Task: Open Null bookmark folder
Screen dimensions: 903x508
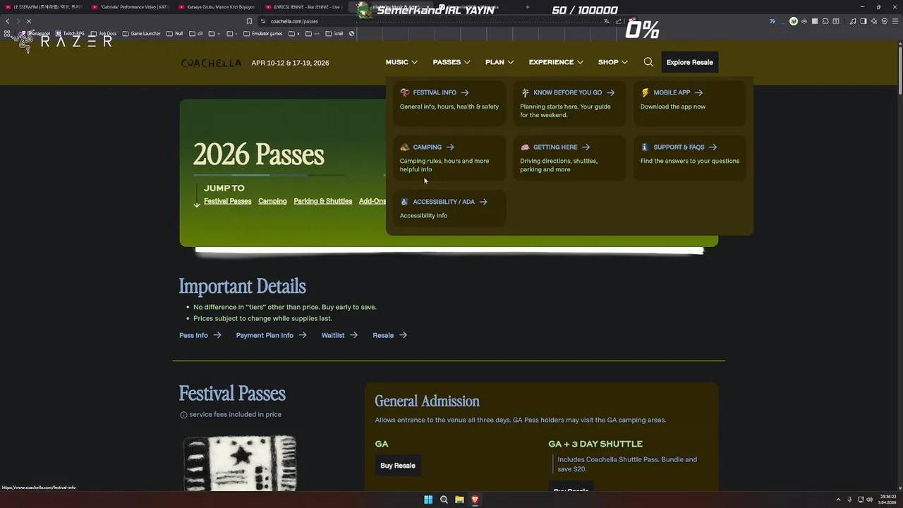Action: pyautogui.click(x=175, y=33)
